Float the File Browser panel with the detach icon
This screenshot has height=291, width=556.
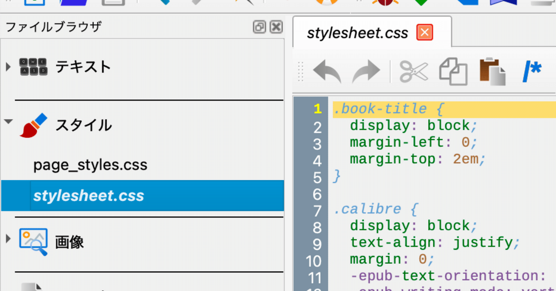tap(259, 27)
